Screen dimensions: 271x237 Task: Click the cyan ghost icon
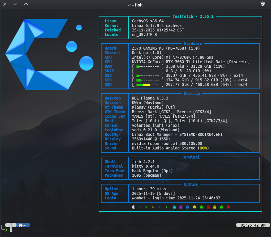pyautogui.click(x=174, y=207)
